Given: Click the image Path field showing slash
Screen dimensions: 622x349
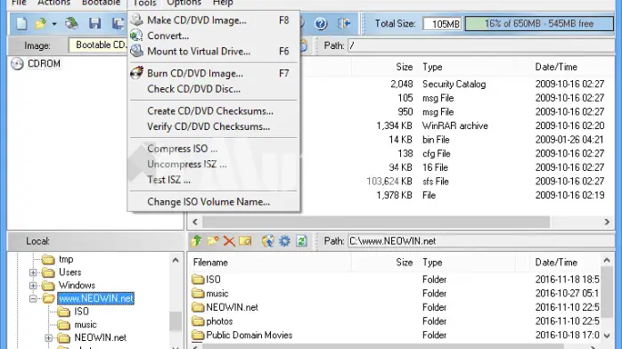Looking at the screenshot, I should pos(481,45).
